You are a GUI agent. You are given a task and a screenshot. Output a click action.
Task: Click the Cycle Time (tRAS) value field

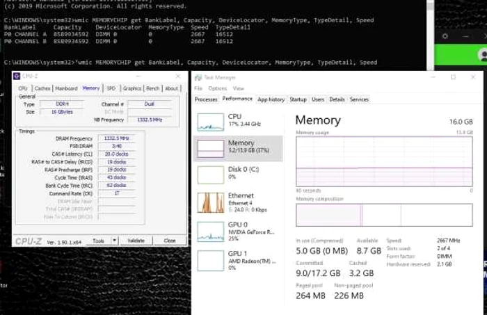(117, 177)
